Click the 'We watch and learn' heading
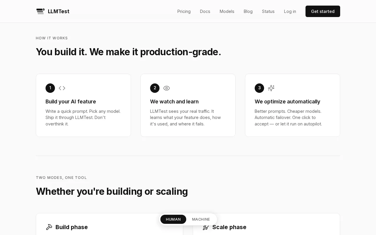This screenshot has width=376, height=235. point(174,102)
